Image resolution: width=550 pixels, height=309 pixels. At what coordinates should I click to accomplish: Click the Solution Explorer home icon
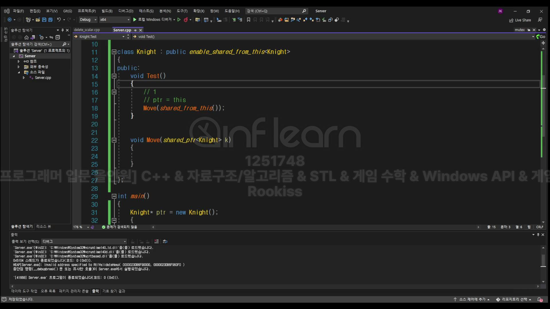[x=26, y=37]
